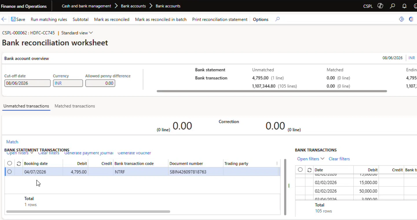Click the Document number column header
This screenshot has width=417, height=220.
click(186, 164)
